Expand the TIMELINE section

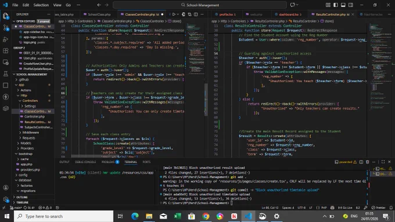click(x=33, y=202)
